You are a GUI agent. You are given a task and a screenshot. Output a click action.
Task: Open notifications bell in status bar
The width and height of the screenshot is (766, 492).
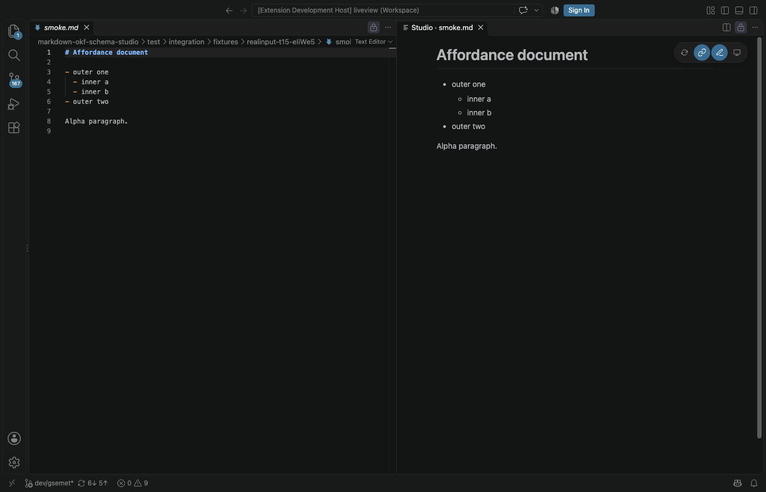(x=754, y=483)
